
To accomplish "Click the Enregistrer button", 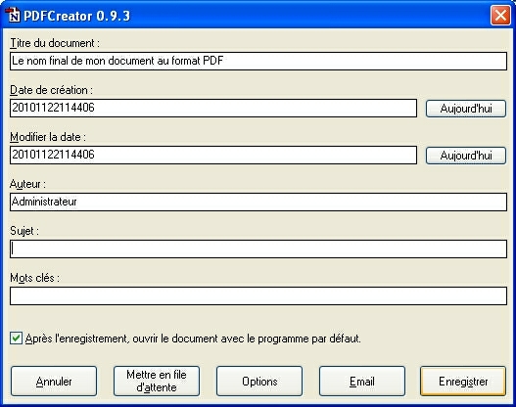I will [x=463, y=382].
